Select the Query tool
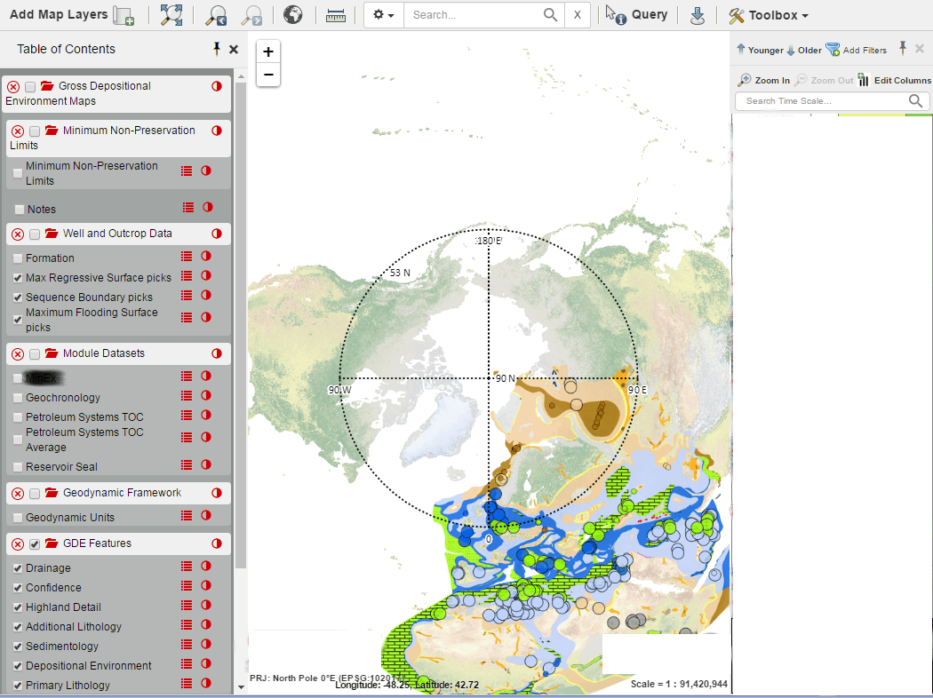 [637, 15]
